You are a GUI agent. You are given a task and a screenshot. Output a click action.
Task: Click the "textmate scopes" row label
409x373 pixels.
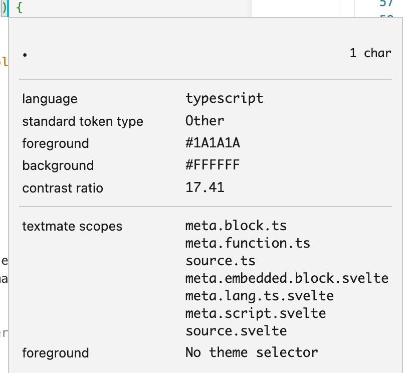[72, 226]
